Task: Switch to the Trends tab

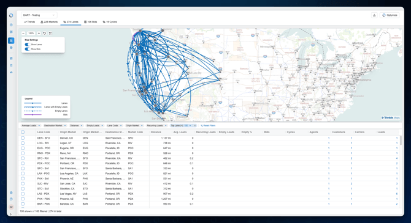Action: (x=29, y=22)
